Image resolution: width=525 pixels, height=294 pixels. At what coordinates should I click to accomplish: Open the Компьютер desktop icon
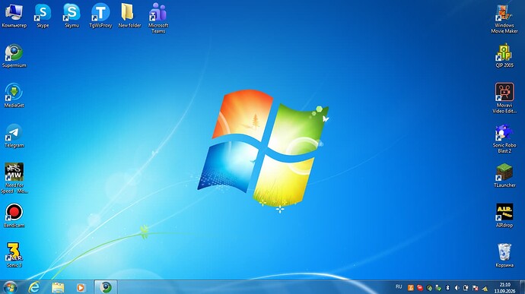[14, 16]
